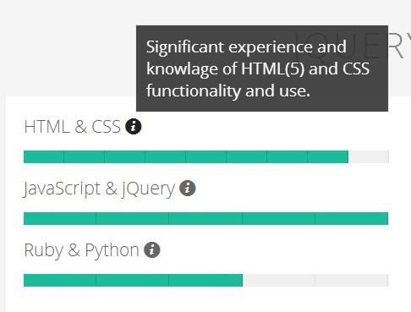Click the fifth segment of the HTML & CSS bar
The width and height of the screenshot is (411, 312).
[x=205, y=156]
